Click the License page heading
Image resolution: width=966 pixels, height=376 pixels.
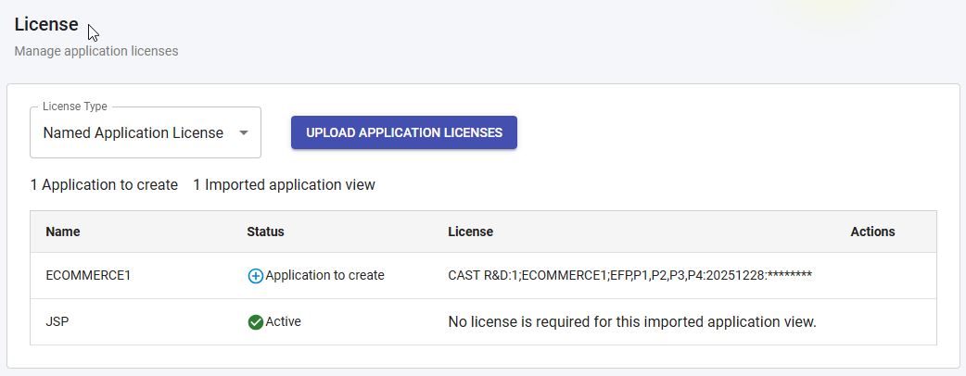click(x=46, y=25)
